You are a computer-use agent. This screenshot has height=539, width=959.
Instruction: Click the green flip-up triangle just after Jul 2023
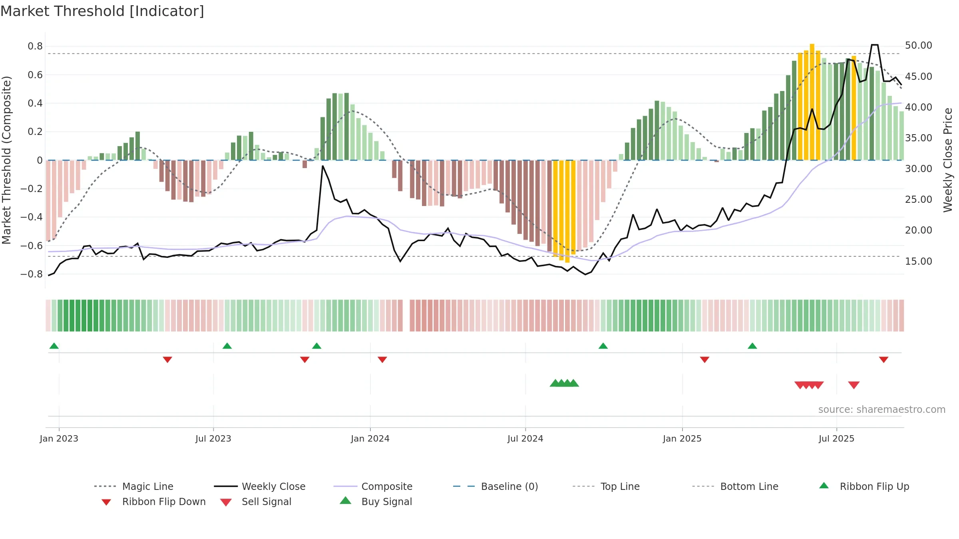pyautogui.click(x=227, y=346)
